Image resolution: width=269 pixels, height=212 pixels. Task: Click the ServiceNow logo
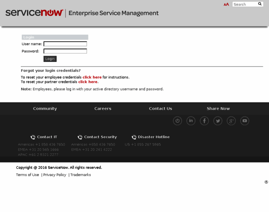click(34, 13)
